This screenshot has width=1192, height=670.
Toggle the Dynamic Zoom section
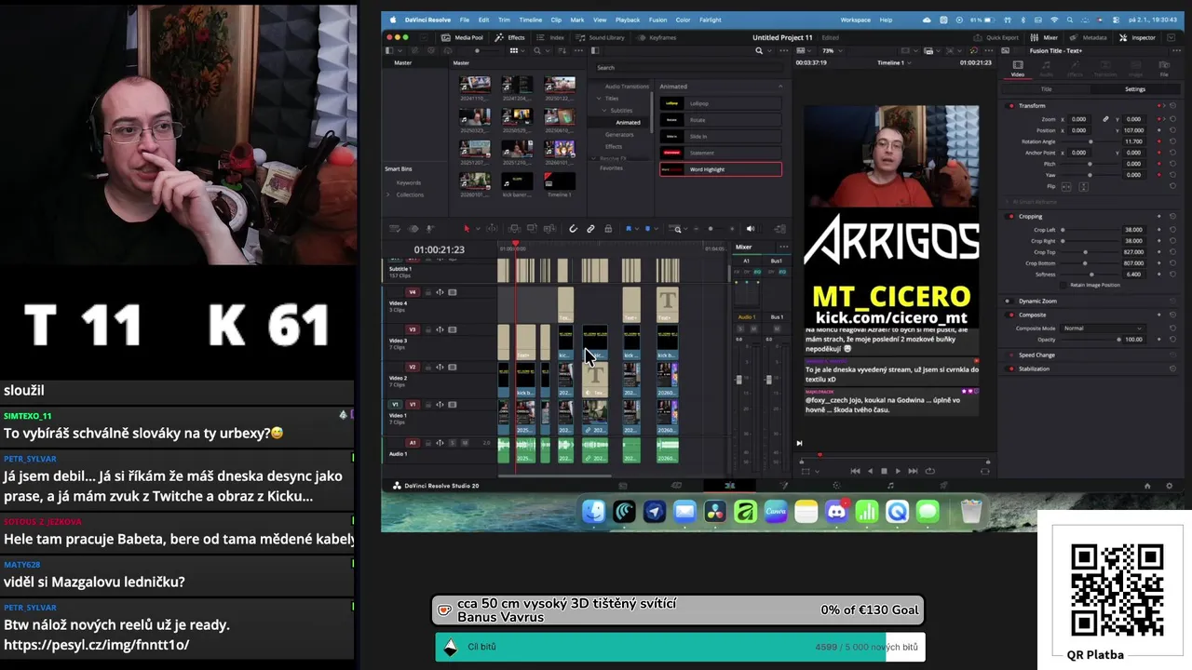[1008, 301]
